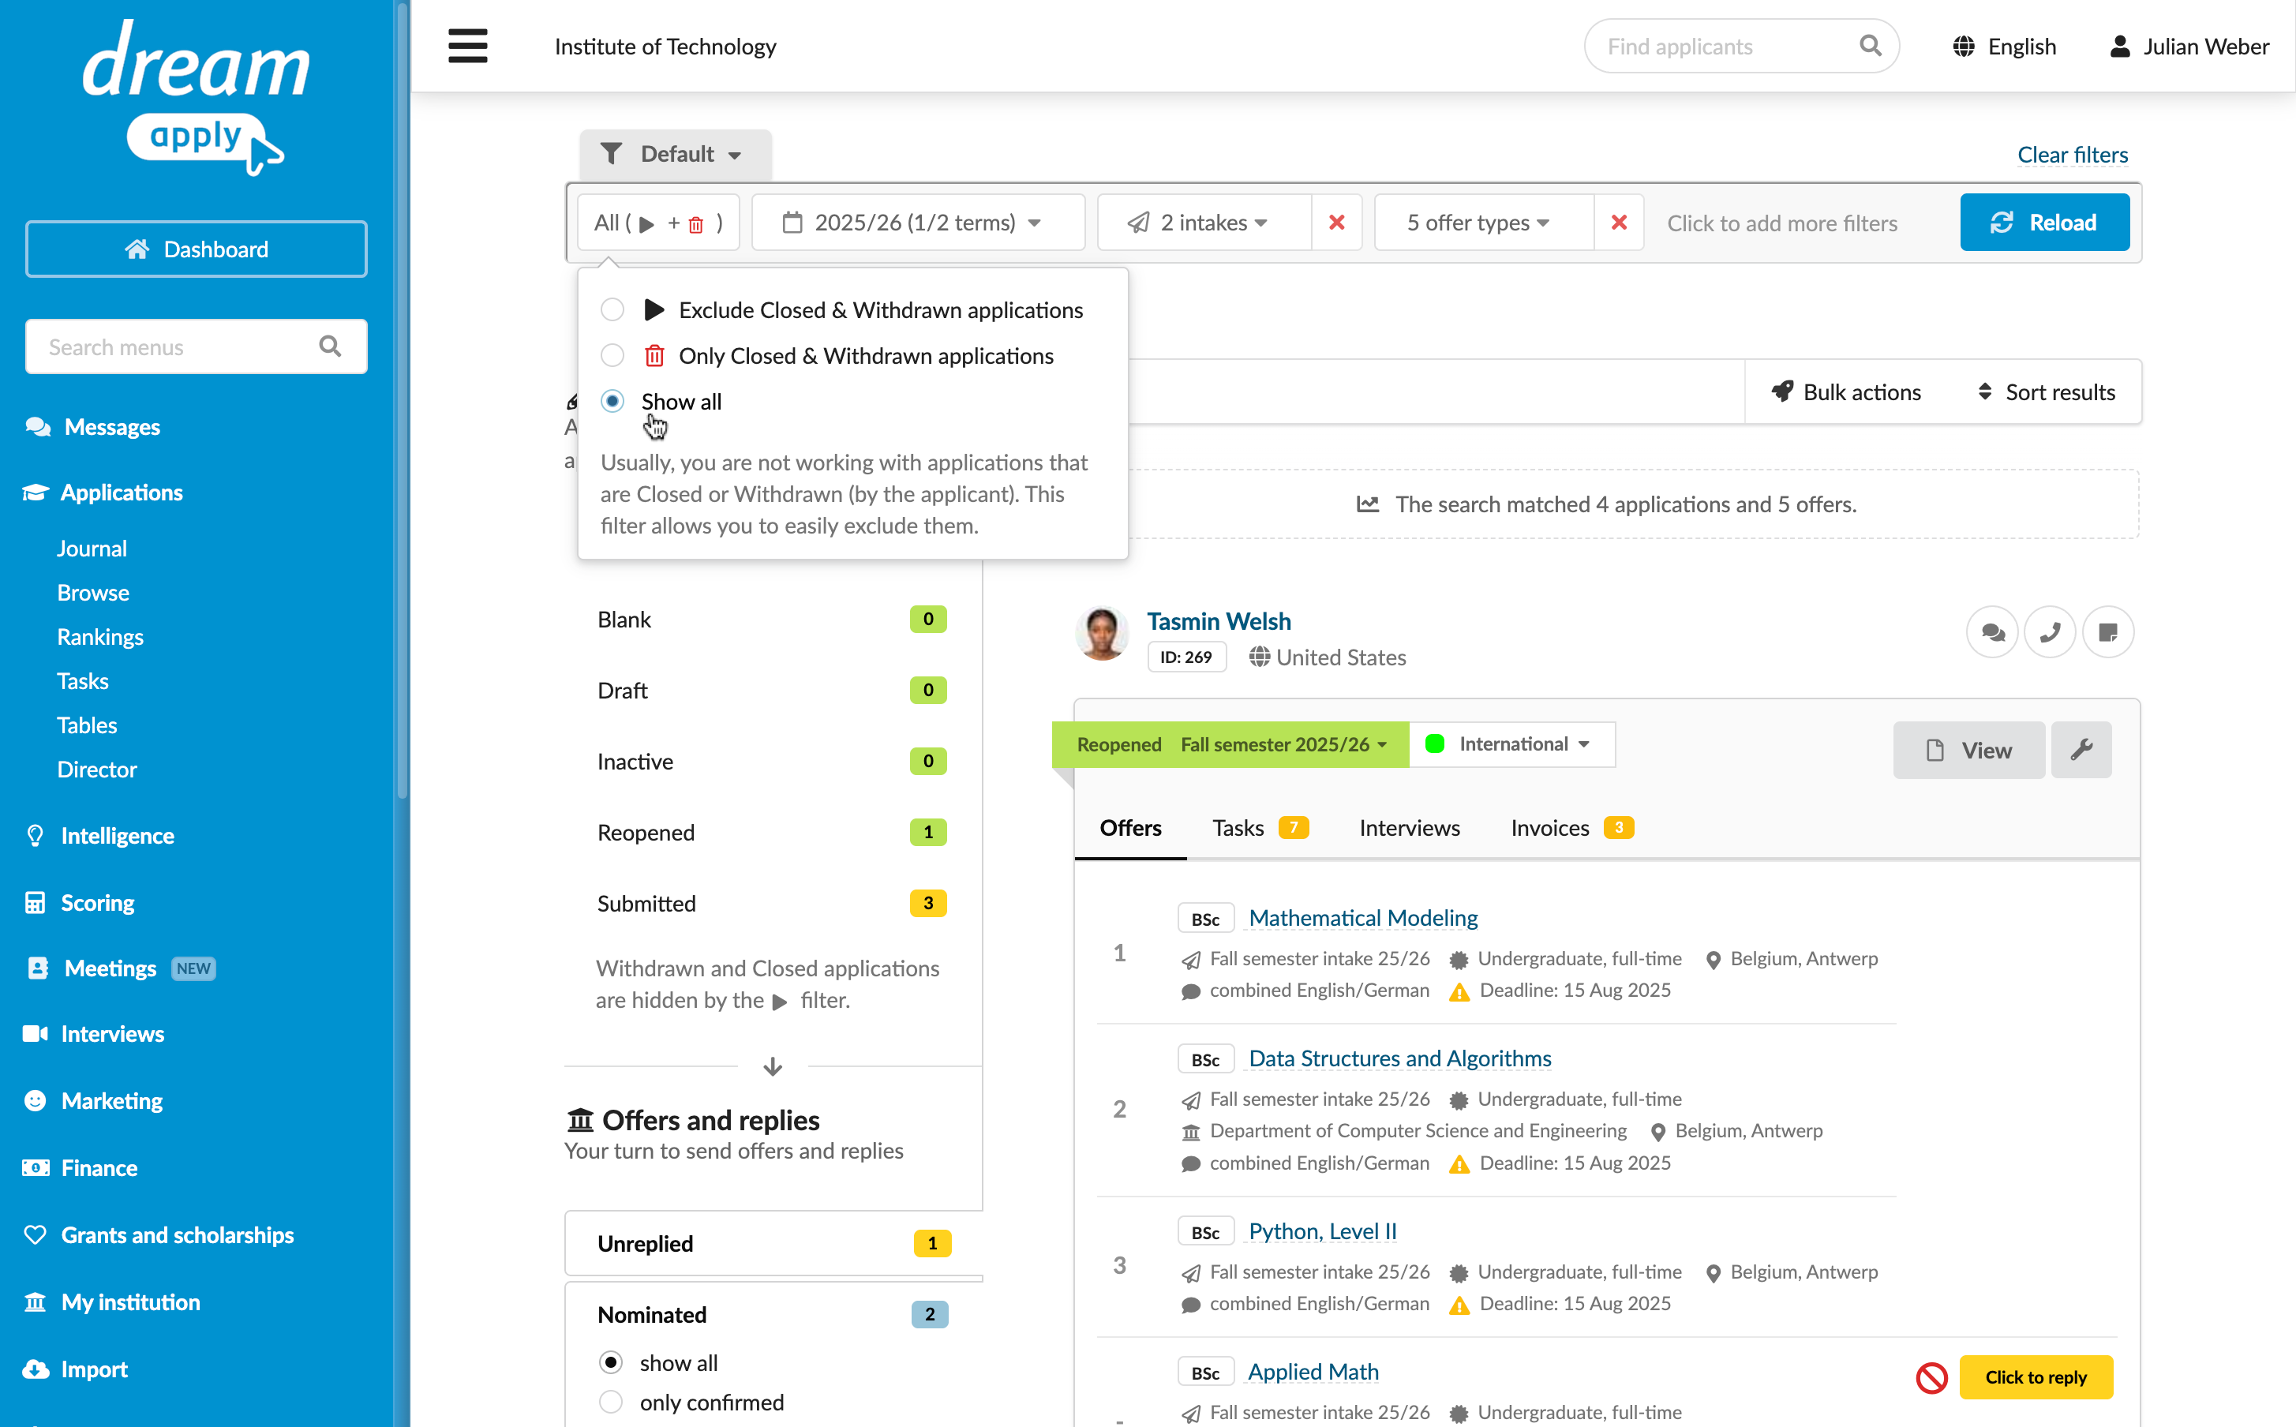This screenshot has width=2296, height=1427.
Task: Click to add more filters field
Action: tap(1781, 223)
